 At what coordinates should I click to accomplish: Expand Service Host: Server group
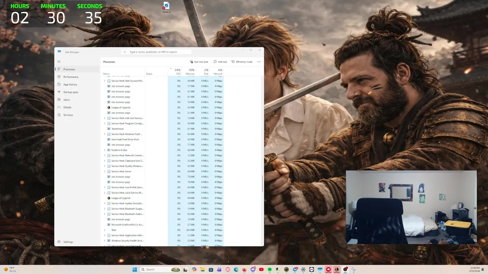(x=104, y=171)
